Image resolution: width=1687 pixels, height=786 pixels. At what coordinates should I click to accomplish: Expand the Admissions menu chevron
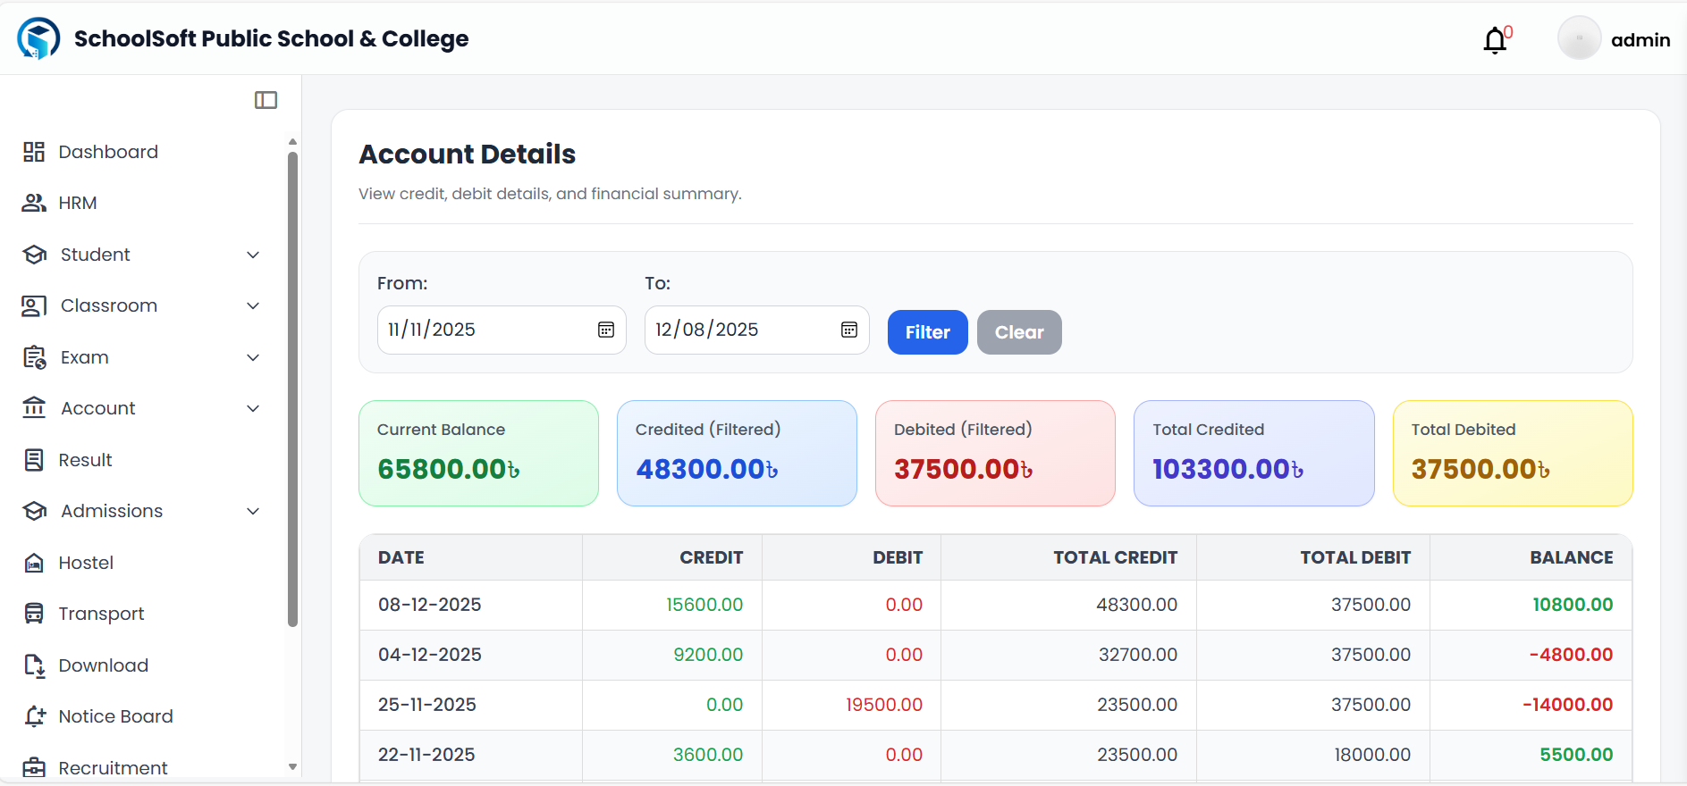point(253,511)
